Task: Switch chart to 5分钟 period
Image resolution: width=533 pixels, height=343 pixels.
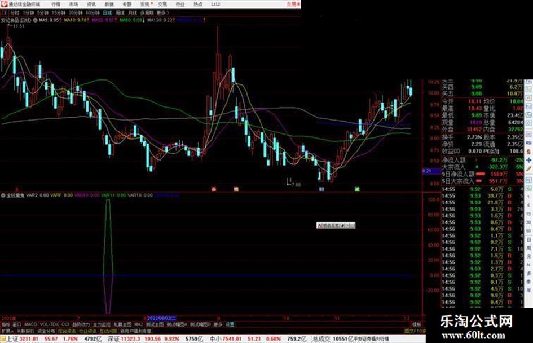Action: 42,13
